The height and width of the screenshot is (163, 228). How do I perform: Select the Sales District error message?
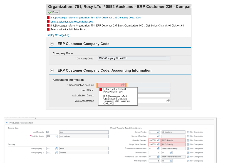point(69,30)
